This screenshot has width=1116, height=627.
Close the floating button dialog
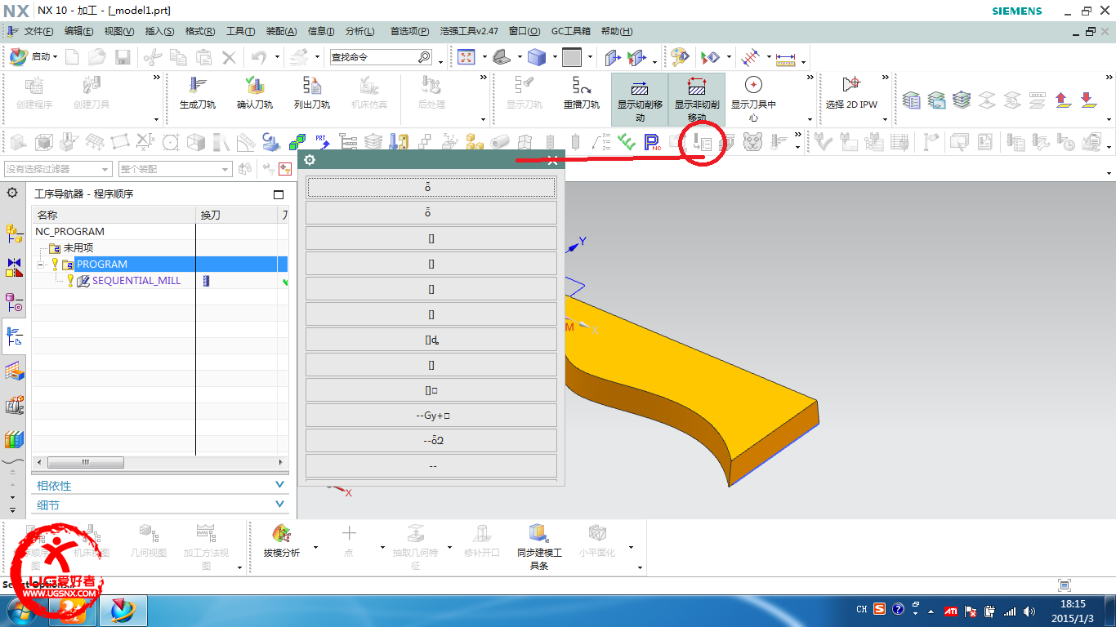(x=553, y=160)
